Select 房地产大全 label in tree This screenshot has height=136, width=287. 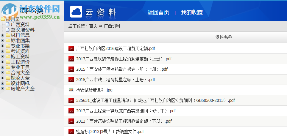tap(23, 89)
